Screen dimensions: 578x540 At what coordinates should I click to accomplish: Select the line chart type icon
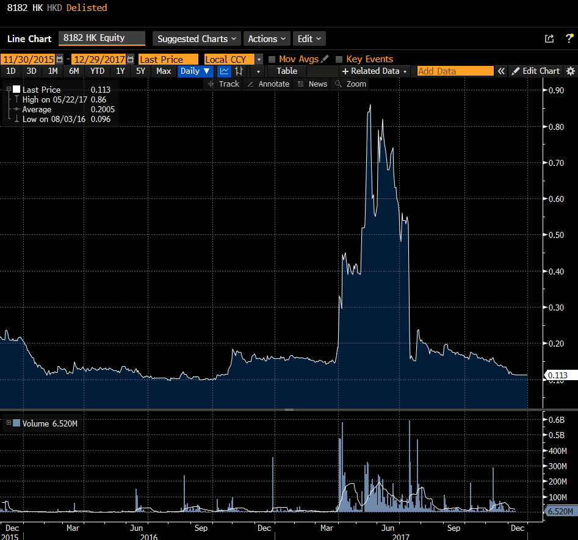224,71
